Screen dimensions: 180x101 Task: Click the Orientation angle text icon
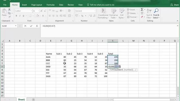pyautogui.click(x=61, y=11)
